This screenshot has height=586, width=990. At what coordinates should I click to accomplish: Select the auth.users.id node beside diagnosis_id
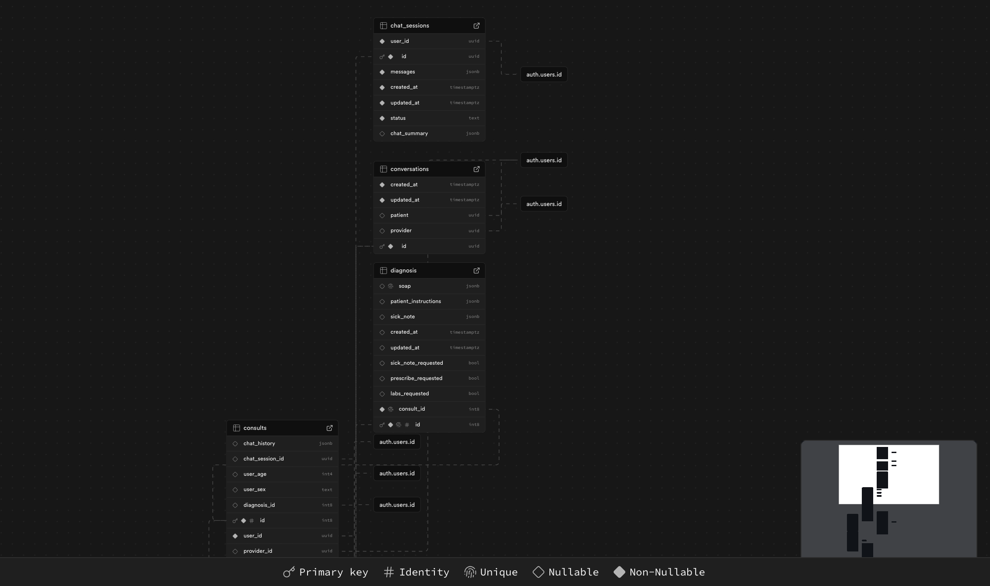pos(396,504)
